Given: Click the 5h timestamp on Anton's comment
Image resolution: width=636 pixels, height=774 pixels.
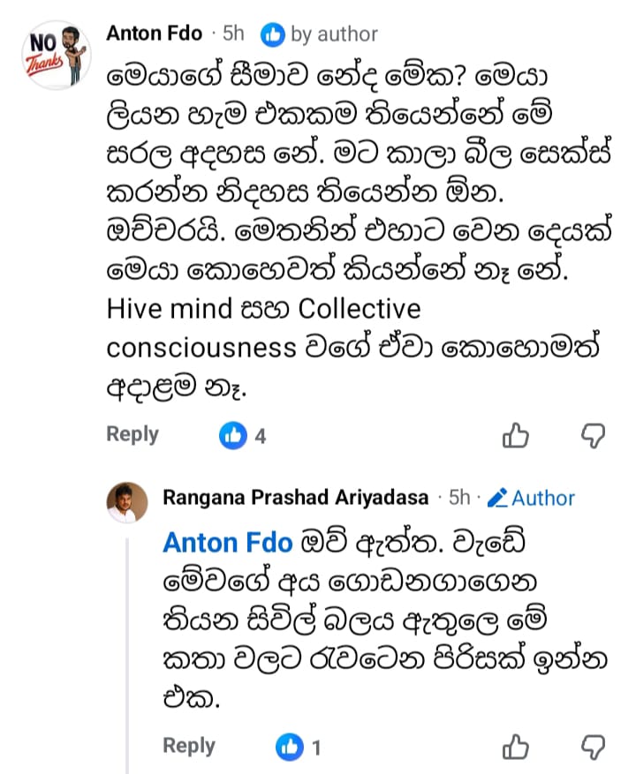Looking at the screenshot, I should point(233,34).
